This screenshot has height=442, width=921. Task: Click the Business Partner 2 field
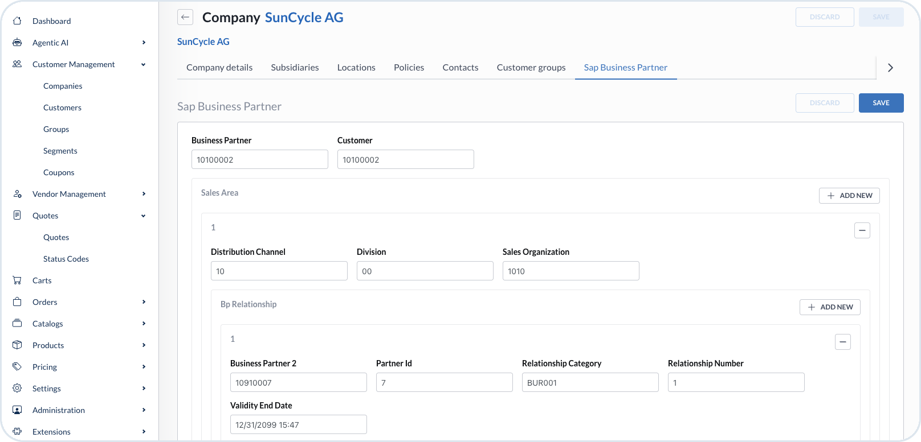pyautogui.click(x=299, y=382)
